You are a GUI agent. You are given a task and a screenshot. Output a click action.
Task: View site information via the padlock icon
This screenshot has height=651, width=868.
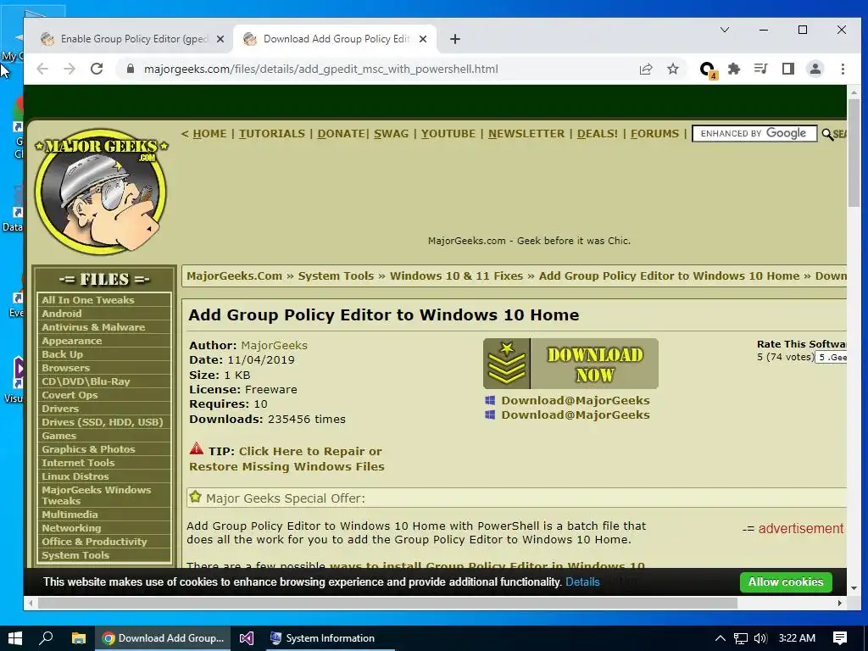[x=130, y=69]
